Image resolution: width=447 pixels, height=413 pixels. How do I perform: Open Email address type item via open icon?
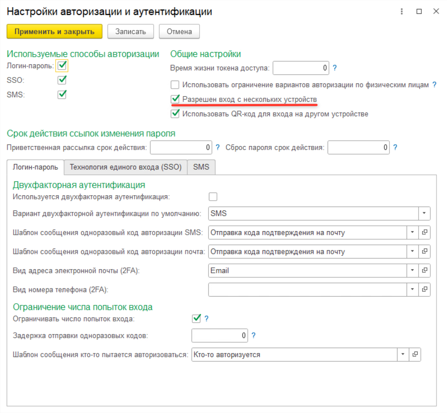[x=425, y=271]
